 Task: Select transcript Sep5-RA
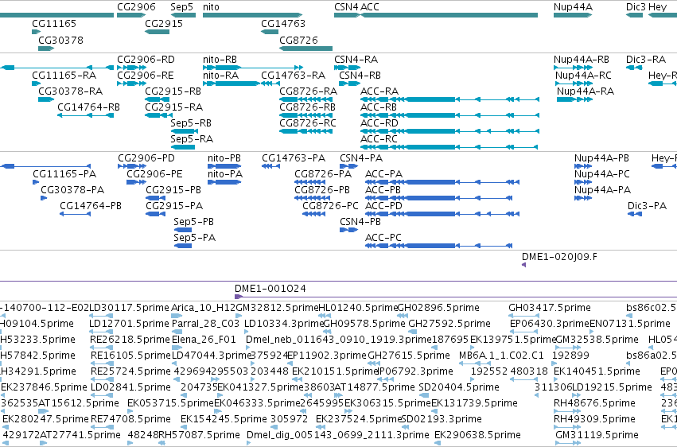[192, 139]
